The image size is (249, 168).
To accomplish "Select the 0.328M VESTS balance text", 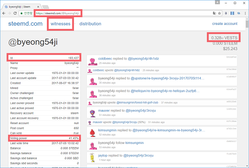I will (x=224, y=38).
